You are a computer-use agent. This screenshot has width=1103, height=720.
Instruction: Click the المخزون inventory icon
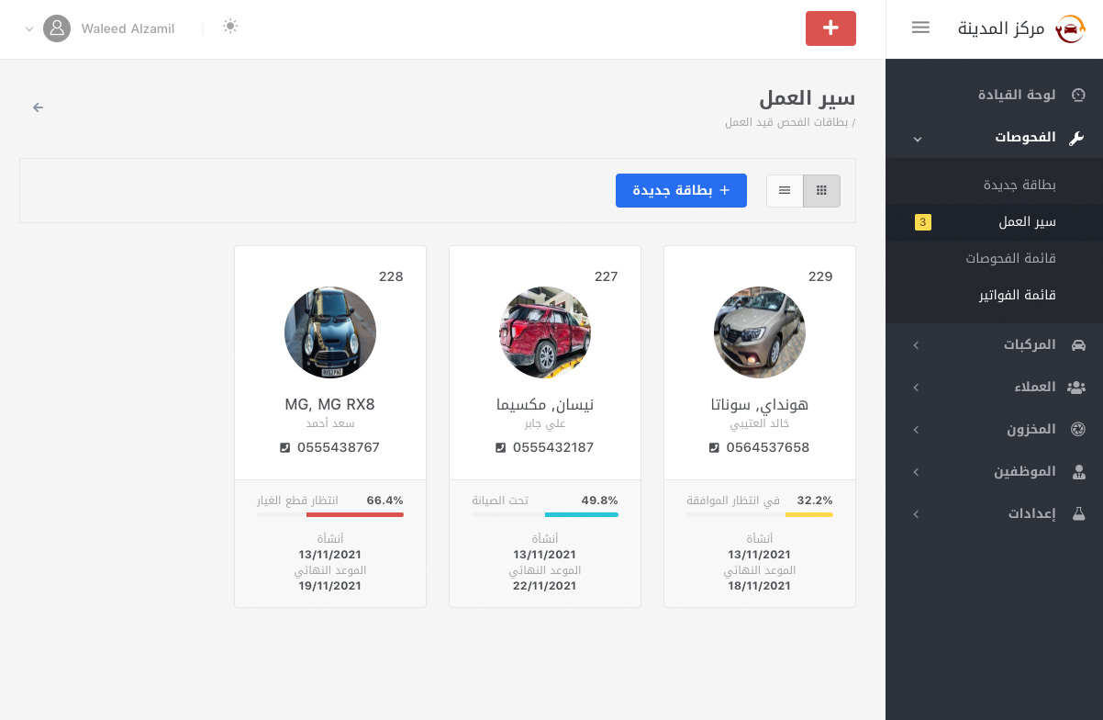pos(1078,429)
